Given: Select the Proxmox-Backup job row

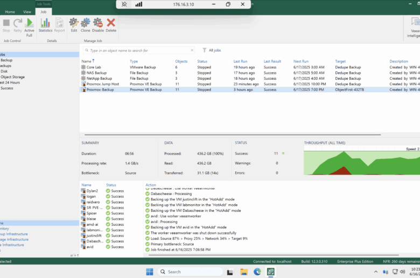Looking at the screenshot, I should coord(250,90).
